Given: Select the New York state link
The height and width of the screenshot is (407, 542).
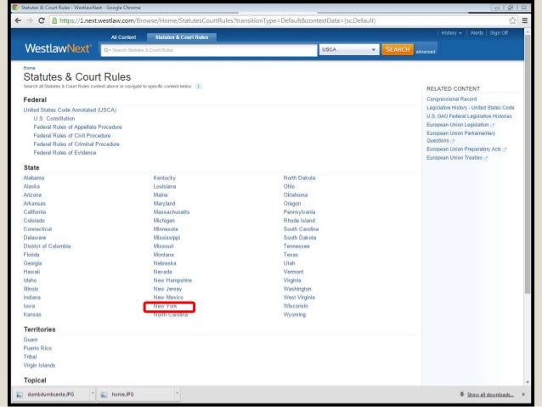Looking at the screenshot, I should [x=165, y=307].
